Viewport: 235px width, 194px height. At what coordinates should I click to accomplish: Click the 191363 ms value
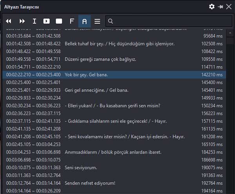tap(212, 176)
